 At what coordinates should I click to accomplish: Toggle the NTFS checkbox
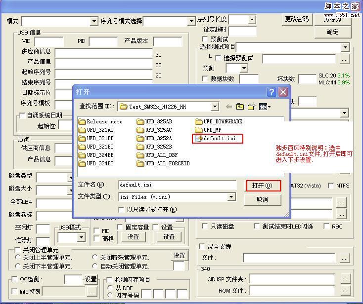(x=331, y=186)
